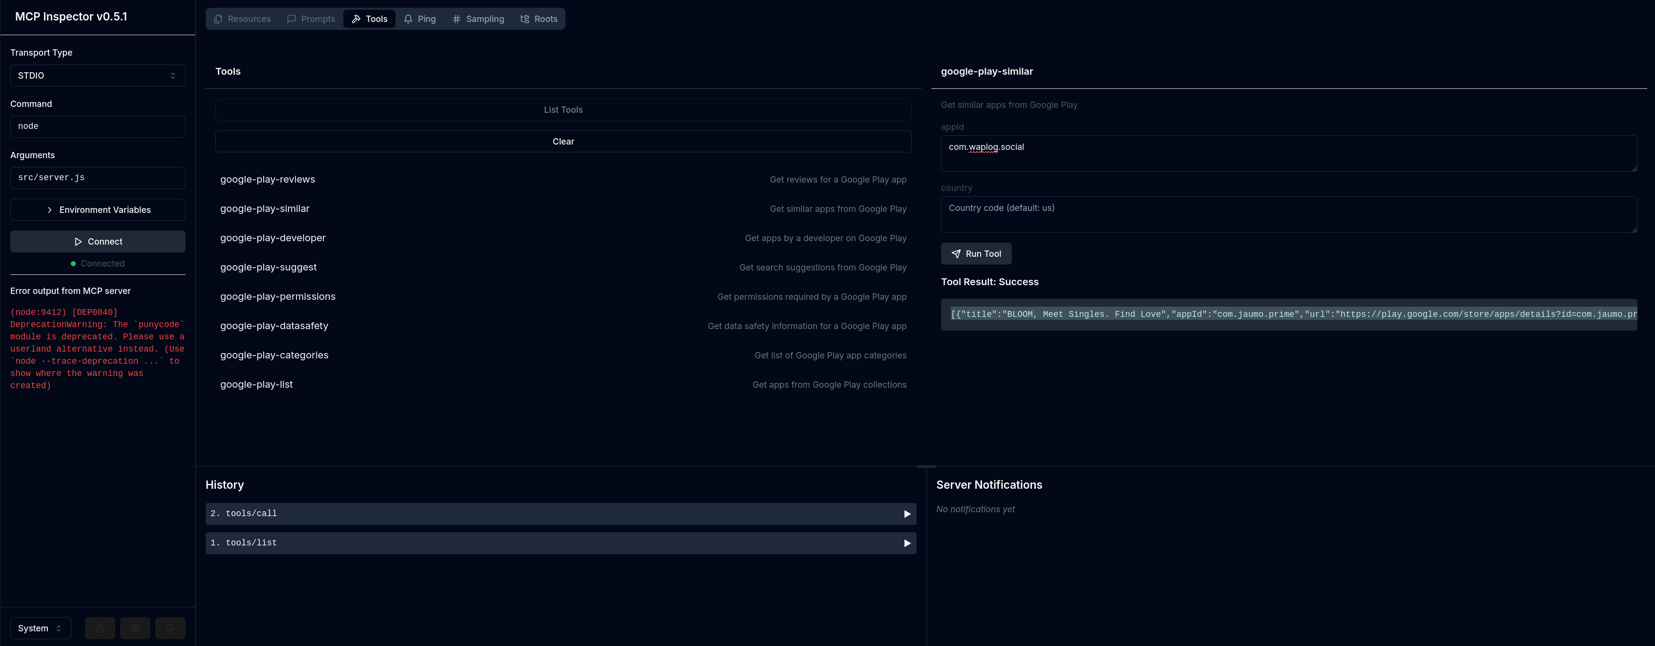The image size is (1655, 646).
Task: Click the country code input field
Action: 1288,214
